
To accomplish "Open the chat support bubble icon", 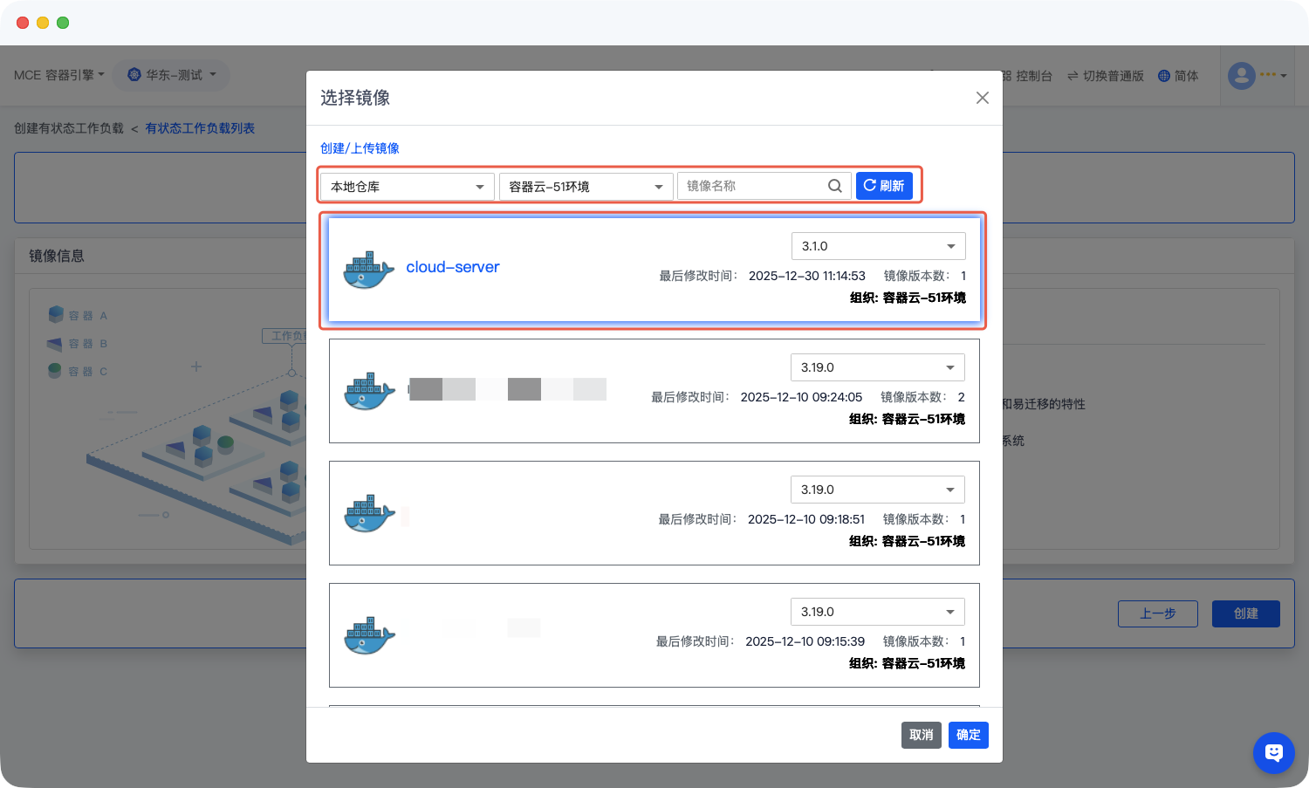I will point(1273,752).
